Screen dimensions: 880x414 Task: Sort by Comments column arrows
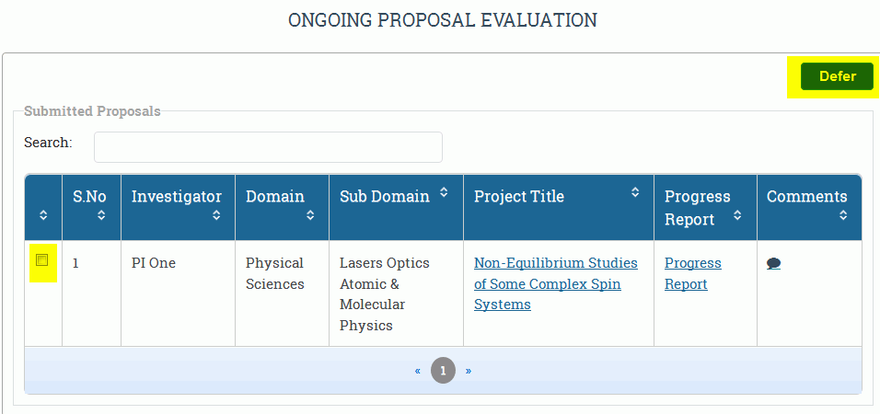pyautogui.click(x=843, y=215)
